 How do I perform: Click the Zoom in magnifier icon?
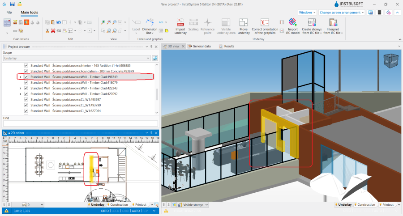103,22
